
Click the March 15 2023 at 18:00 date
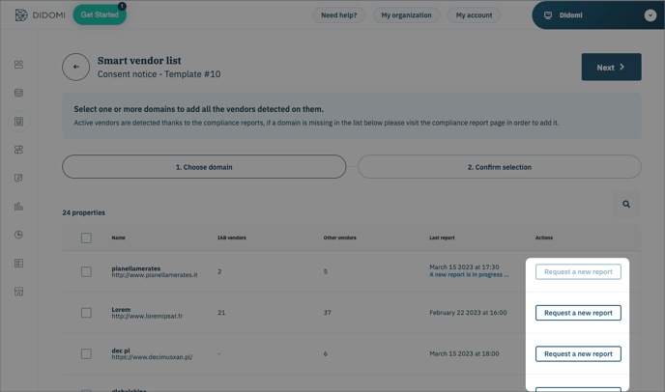coord(464,353)
